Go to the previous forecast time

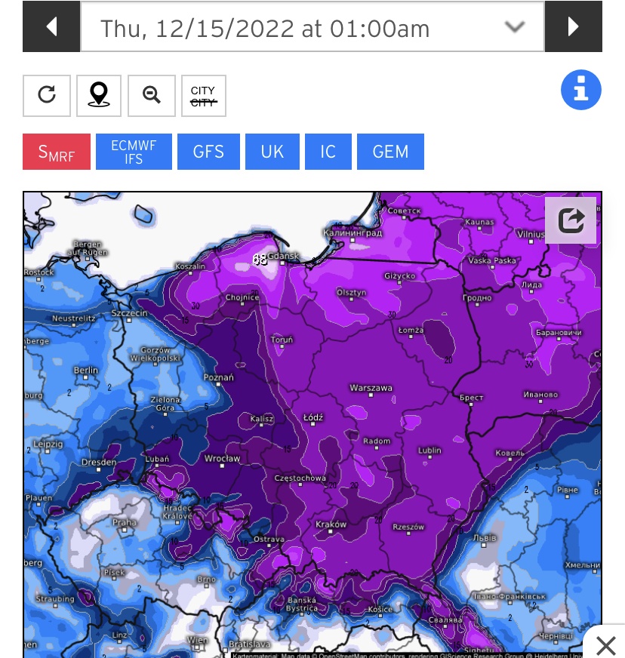(x=51, y=27)
